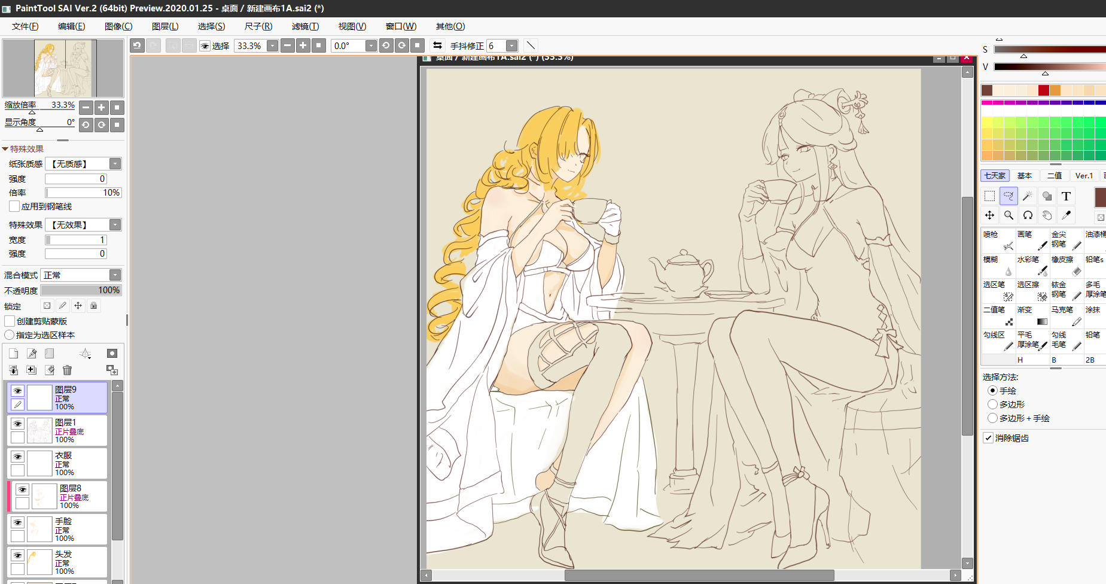Hide the 手脸 layer
Screen dimensions: 1106x584
[x=18, y=522]
